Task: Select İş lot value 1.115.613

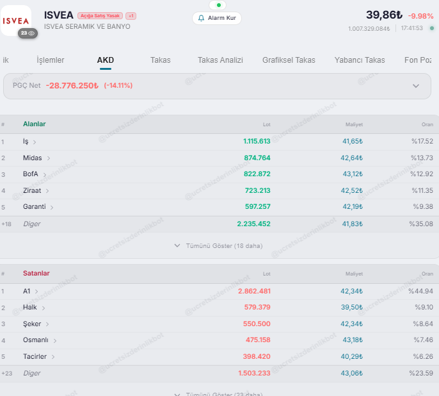Action: [x=257, y=141]
